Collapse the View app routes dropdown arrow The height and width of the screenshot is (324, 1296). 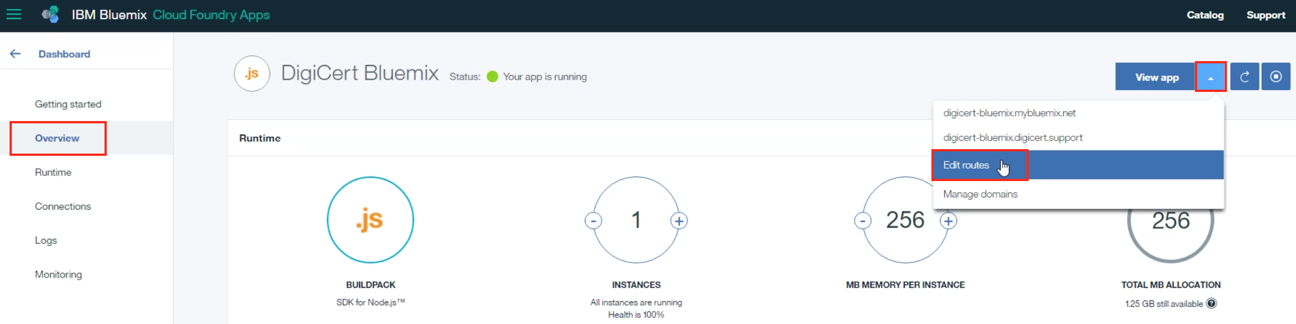(1211, 77)
